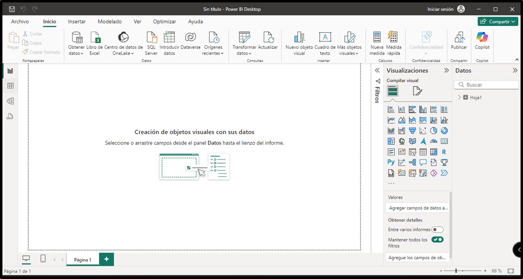Image resolution: width=523 pixels, height=279 pixels.
Task: Collapse the Datos pane
Action: click(515, 70)
